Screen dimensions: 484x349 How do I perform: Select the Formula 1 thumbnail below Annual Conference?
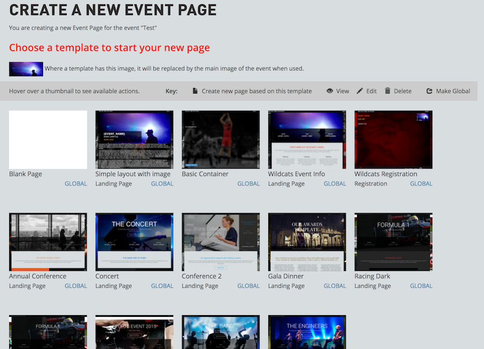tap(48, 332)
